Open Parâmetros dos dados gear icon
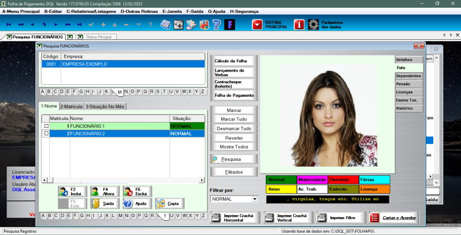461x235 pixels. [x=313, y=25]
